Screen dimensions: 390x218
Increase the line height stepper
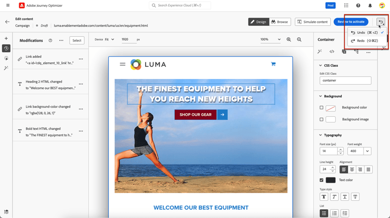click(333, 168)
